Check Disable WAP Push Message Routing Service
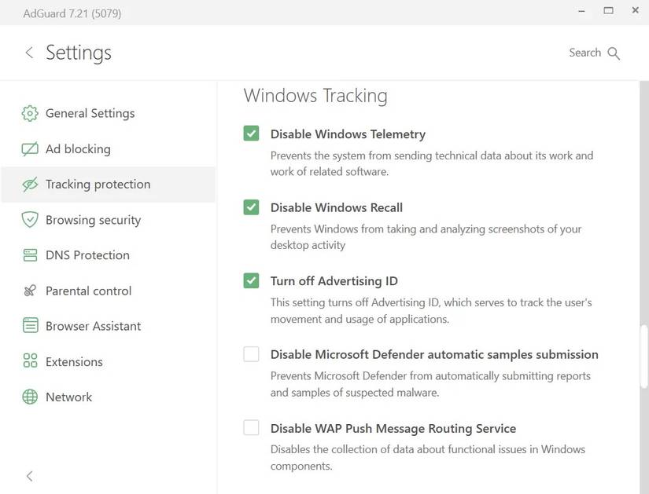 point(250,427)
